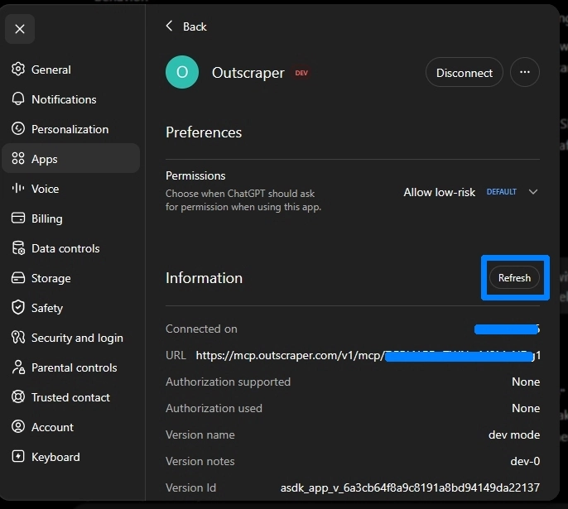The image size is (568, 509).
Task: Click the Version Id value asdk_app_v_6a3cb…
Action: (x=410, y=487)
